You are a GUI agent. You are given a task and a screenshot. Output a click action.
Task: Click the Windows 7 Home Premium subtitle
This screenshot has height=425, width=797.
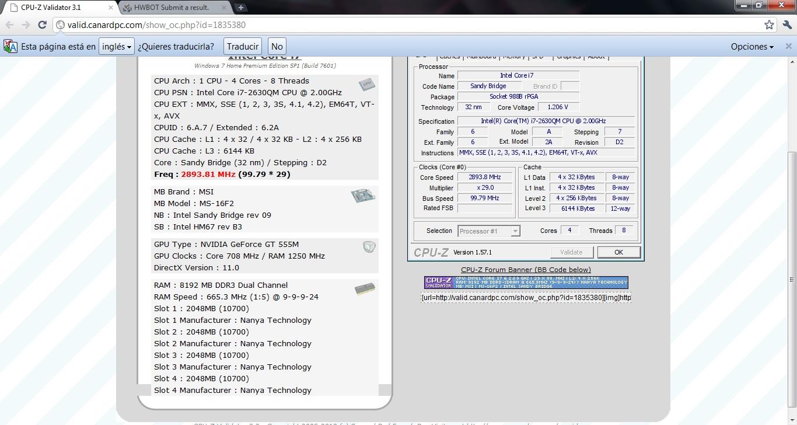(265, 65)
